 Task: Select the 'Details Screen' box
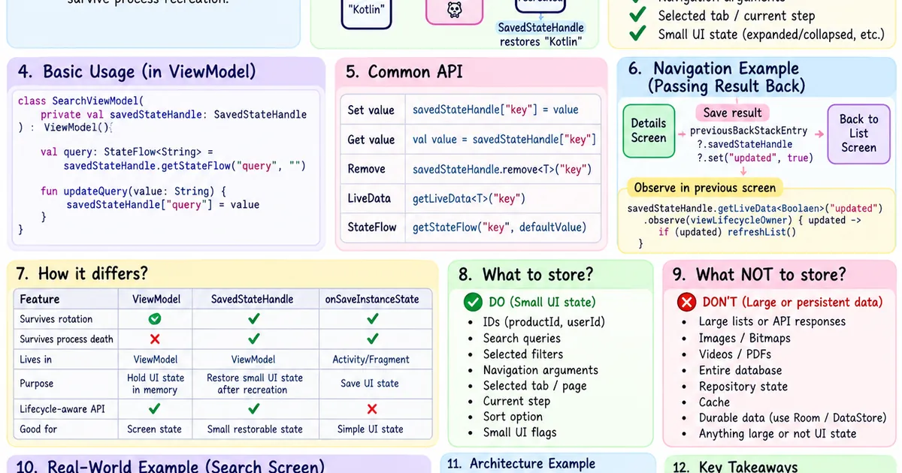point(648,131)
